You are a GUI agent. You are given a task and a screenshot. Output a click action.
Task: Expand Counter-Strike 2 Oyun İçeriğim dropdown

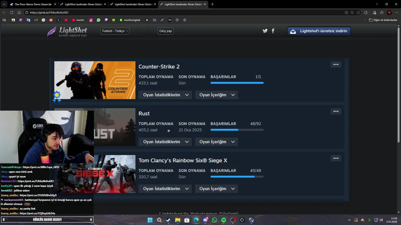point(216,95)
